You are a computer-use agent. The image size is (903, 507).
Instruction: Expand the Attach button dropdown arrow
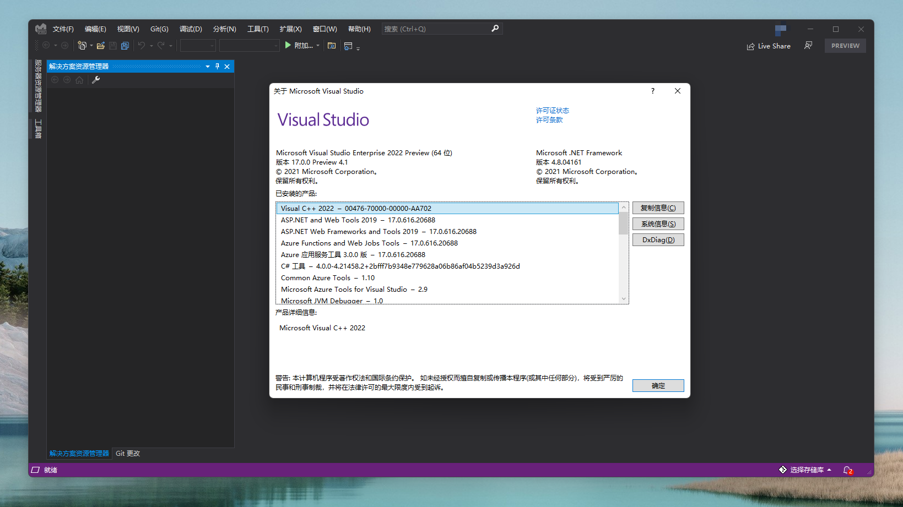(318, 46)
